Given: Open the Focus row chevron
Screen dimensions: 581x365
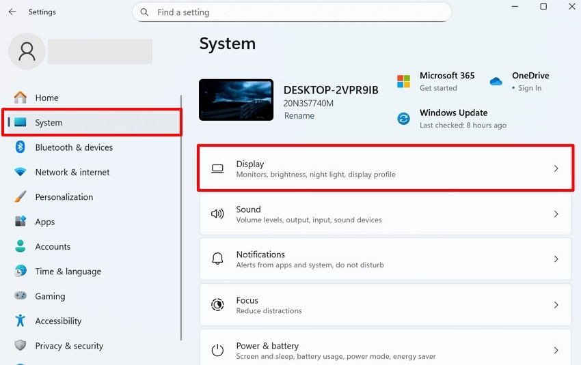Looking at the screenshot, I should click(556, 305).
